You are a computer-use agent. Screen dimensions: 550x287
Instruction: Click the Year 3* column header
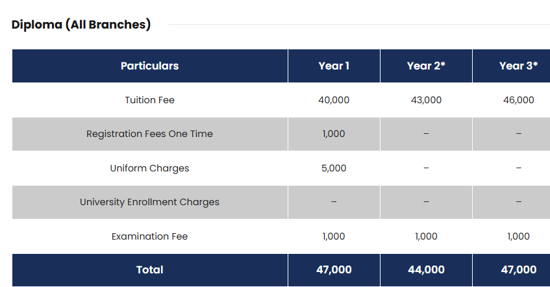pos(518,66)
